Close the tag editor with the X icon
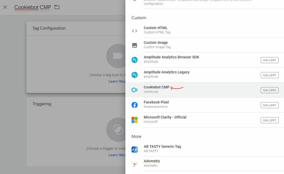 5,7
